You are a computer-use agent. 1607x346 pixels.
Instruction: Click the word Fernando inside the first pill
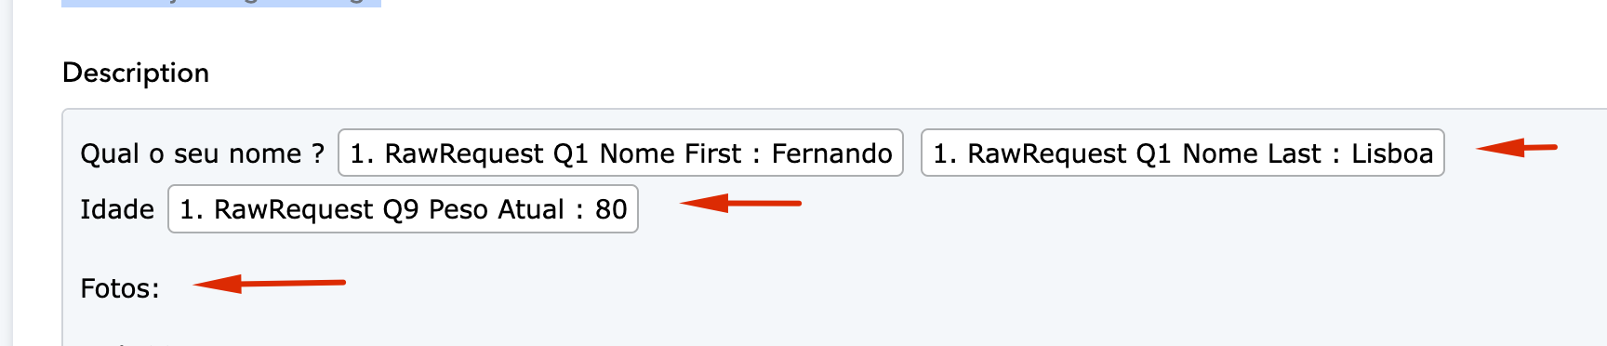(x=831, y=153)
